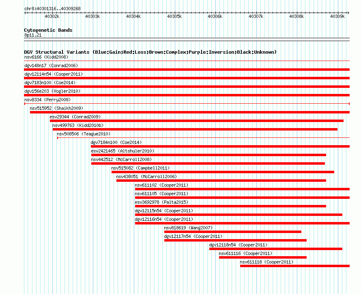Click the 40307k ruler position label

256,16
